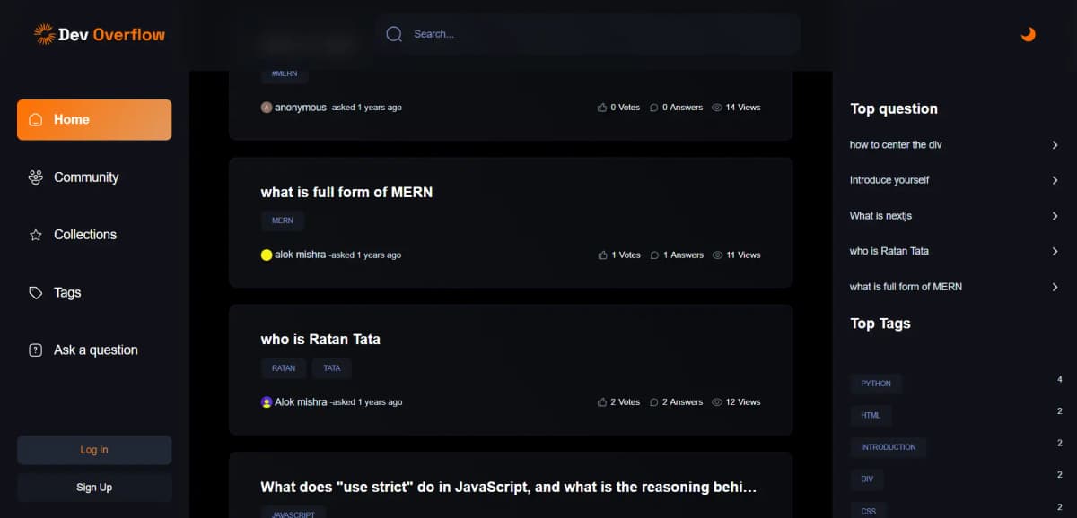Screen dimensions: 1077x518
Task: Click thumbs-up icon on Ratan Tata question
Action: tap(602, 402)
